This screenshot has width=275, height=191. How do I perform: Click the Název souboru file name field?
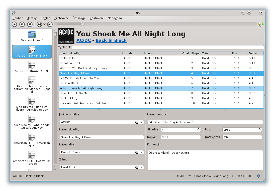click(205, 122)
